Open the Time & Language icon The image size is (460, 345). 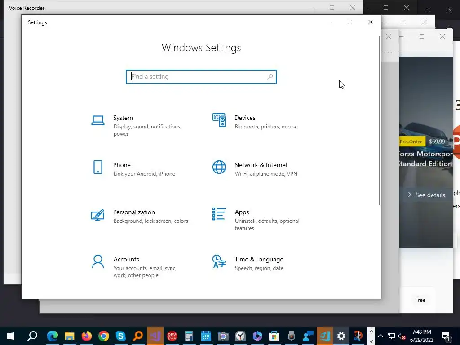(219, 261)
